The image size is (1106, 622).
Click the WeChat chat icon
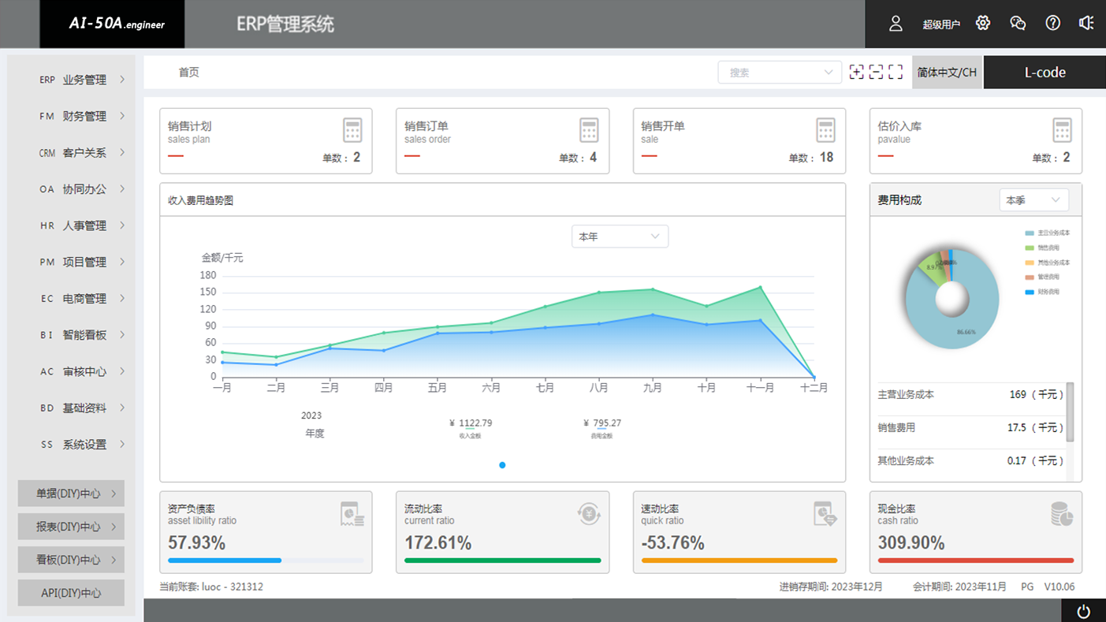1018,23
